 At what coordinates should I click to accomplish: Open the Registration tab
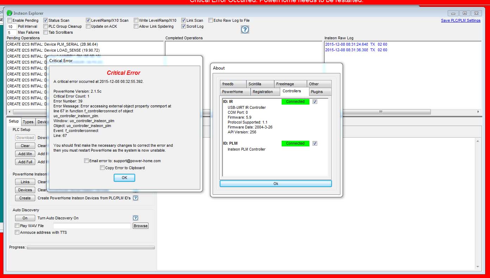tap(265, 92)
